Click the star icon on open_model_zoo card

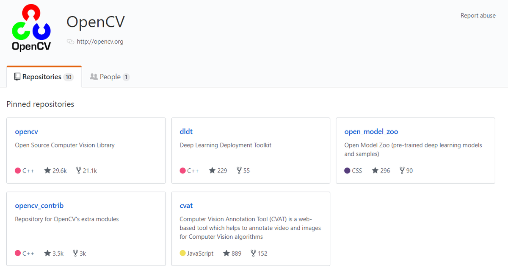(x=375, y=170)
